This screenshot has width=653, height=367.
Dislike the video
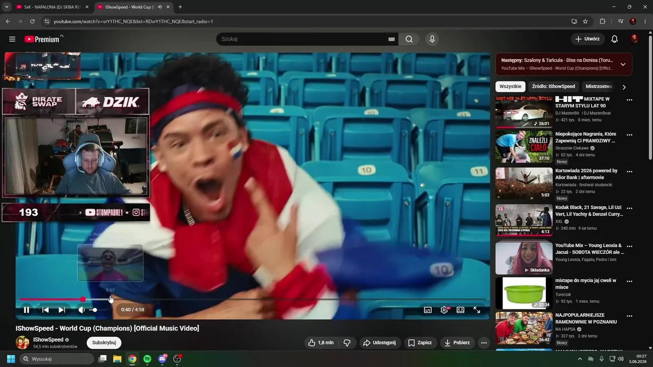coord(347,343)
